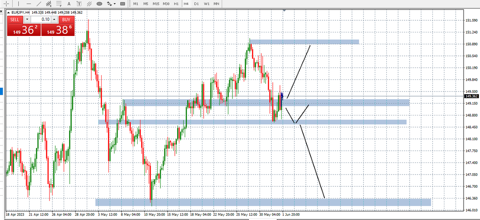Decrease lot volume with down arrow
Image resolution: width=480 pixels, height=220 pixels.
[x=27, y=20]
